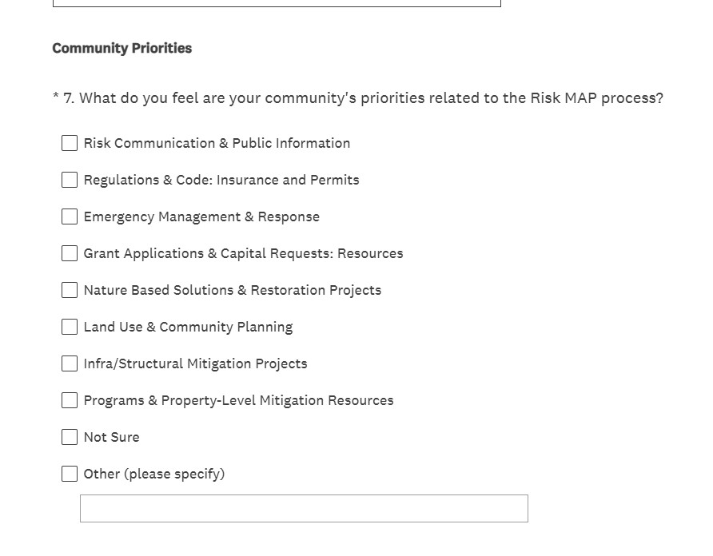
Task: Click the asterisk marking question 7 required
Action: tap(55, 97)
